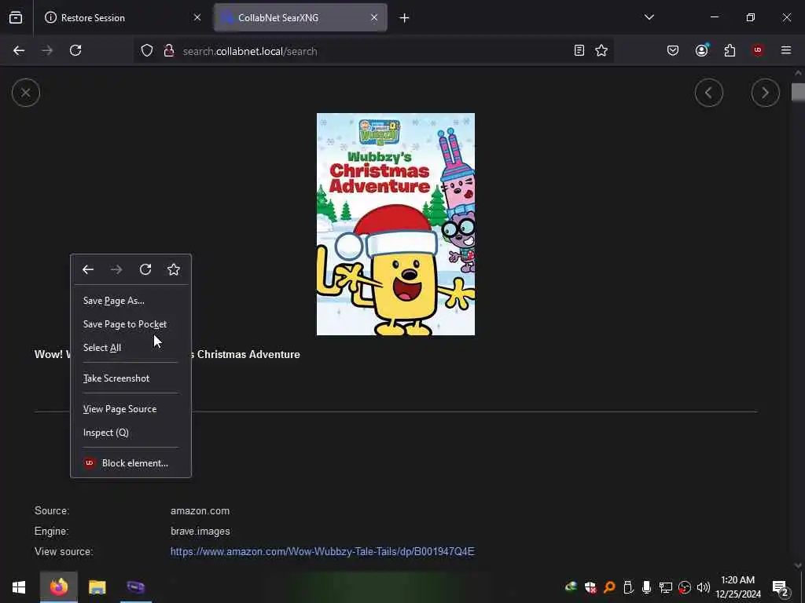805x603 pixels.
Task: Show the previous image result arrow
Action: (x=709, y=93)
